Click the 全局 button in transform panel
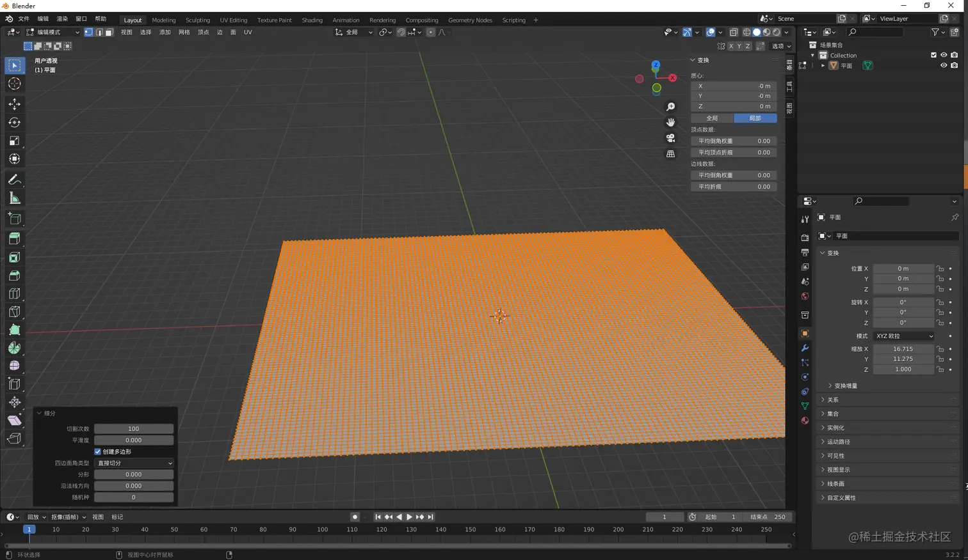Viewport: 968px width, 560px height. (712, 118)
